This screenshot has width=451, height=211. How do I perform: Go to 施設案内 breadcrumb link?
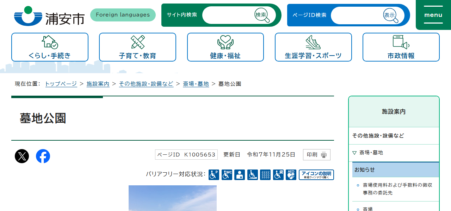(x=98, y=84)
